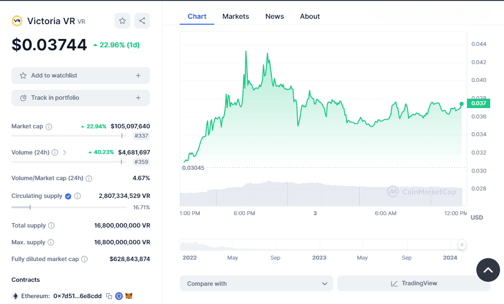Viewport: 504px width, 304px height.
Task: Click the Add to watchlist button
Action: tap(80, 76)
